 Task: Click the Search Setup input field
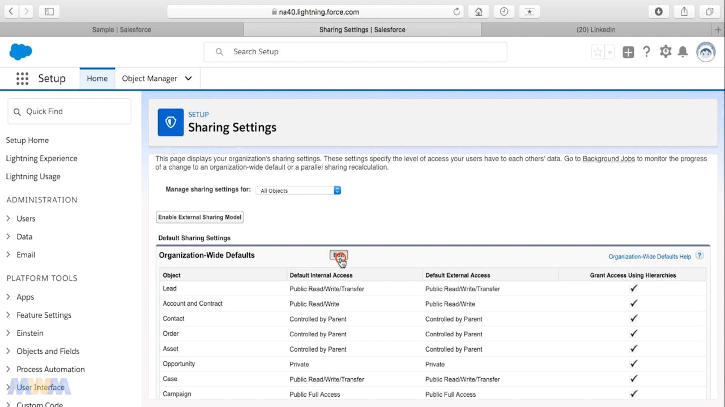point(362,51)
